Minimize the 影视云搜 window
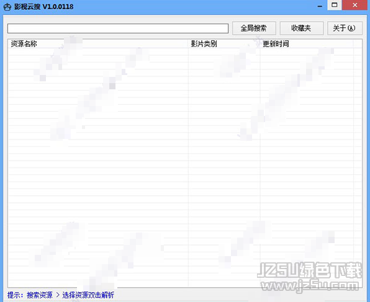The image size is (370, 302). point(320,6)
